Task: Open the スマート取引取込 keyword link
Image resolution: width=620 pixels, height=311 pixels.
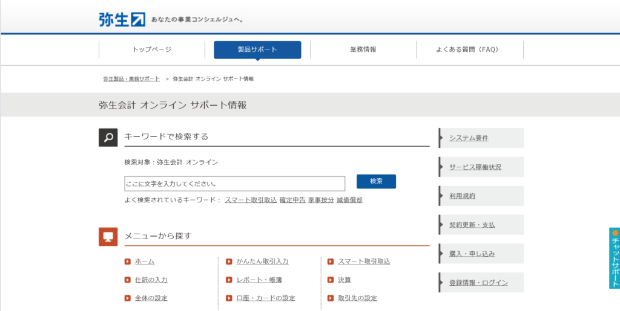Action: pos(251,200)
